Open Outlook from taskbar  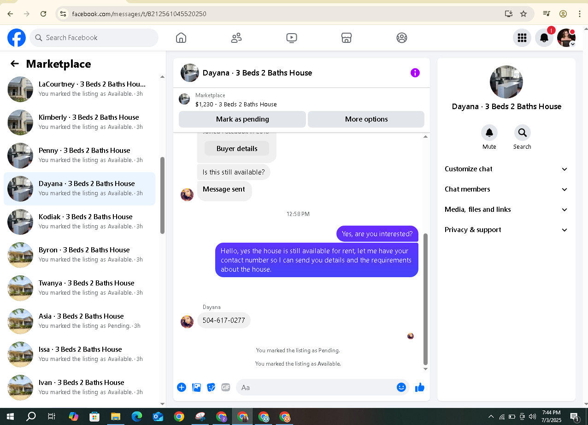click(158, 417)
